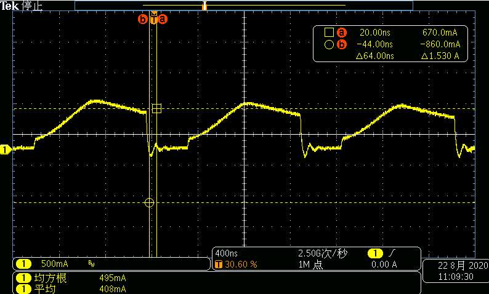Click the 平均 measurement label
Screen dimensions: 489x294
click(45, 289)
